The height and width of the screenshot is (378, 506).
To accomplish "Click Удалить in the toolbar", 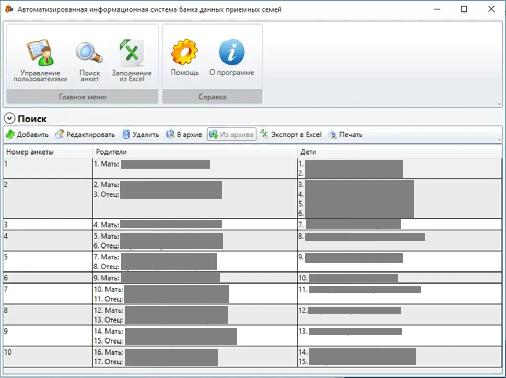I will click(x=140, y=135).
